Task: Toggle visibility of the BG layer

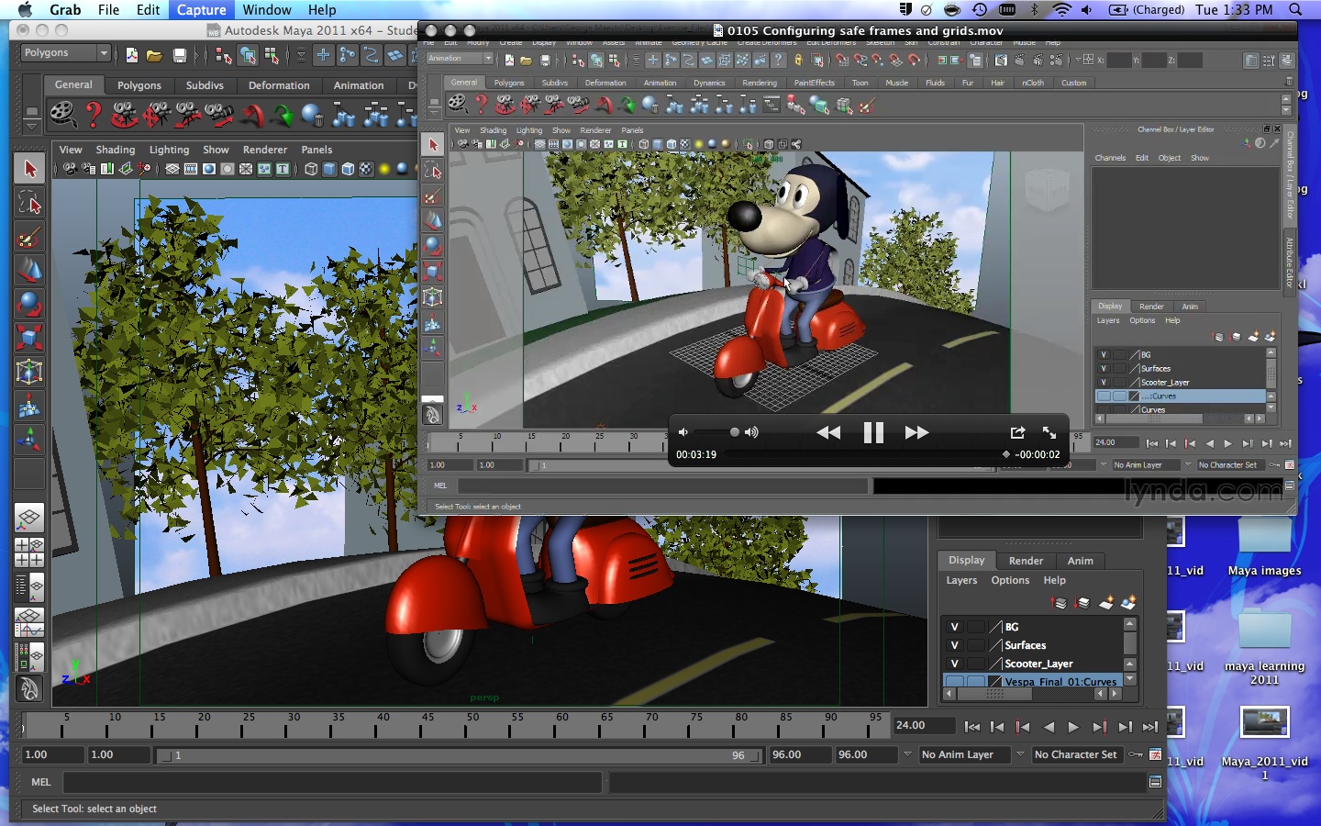Action: click(x=954, y=626)
